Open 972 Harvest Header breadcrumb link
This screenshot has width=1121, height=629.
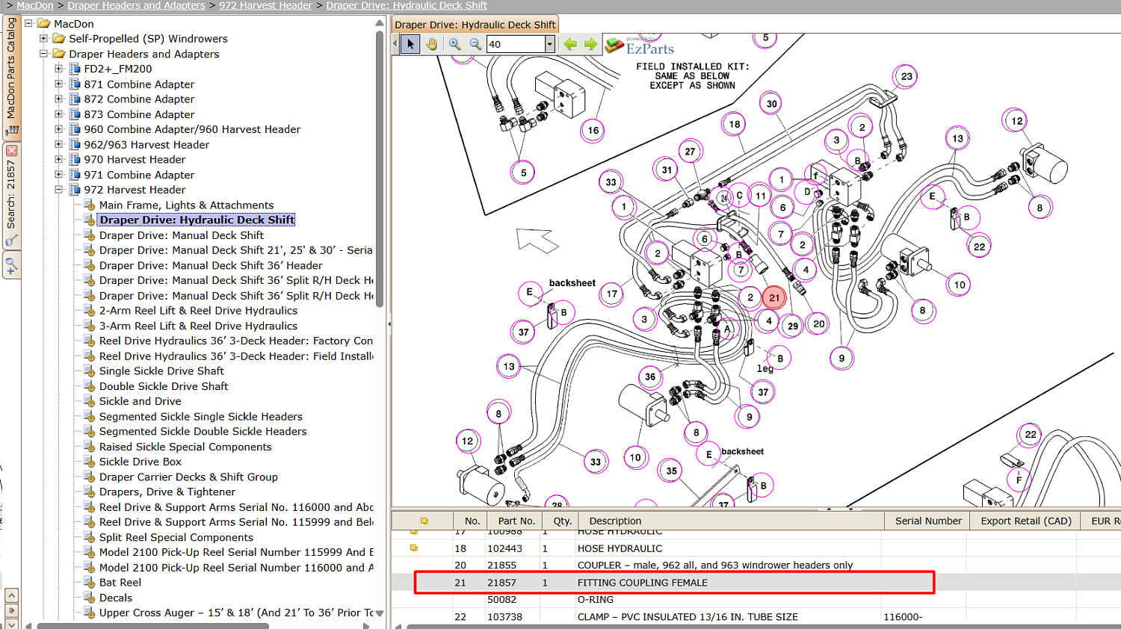(265, 5)
